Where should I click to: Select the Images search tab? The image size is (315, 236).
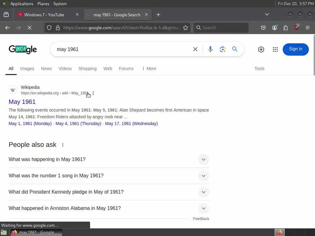click(x=27, y=69)
